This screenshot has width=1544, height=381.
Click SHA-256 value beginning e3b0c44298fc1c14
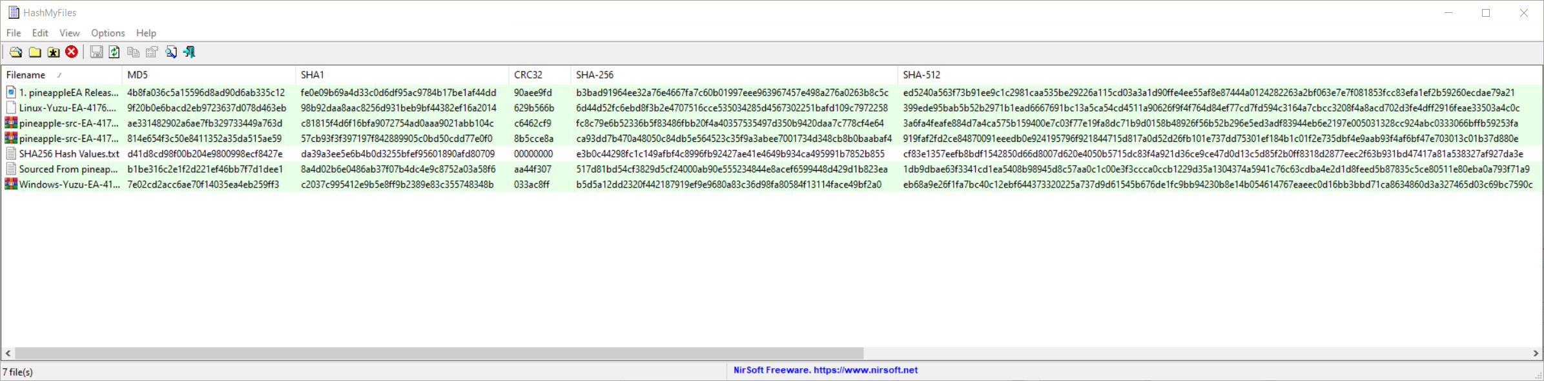pyautogui.click(x=730, y=153)
